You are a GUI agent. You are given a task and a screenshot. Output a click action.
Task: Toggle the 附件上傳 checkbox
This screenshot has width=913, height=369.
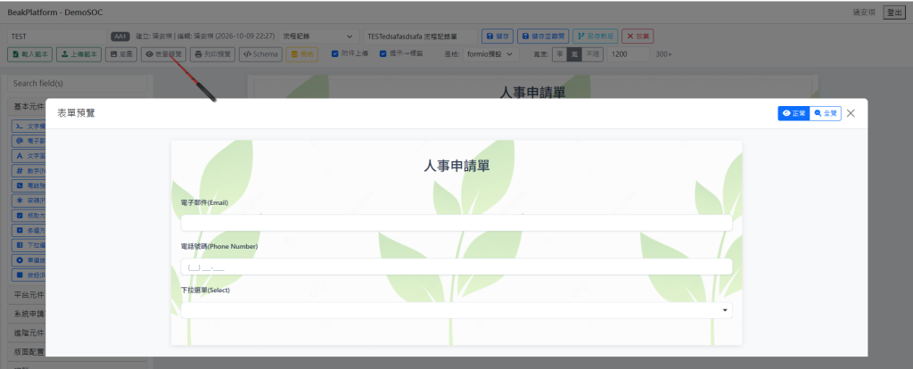[x=335, y=53]
